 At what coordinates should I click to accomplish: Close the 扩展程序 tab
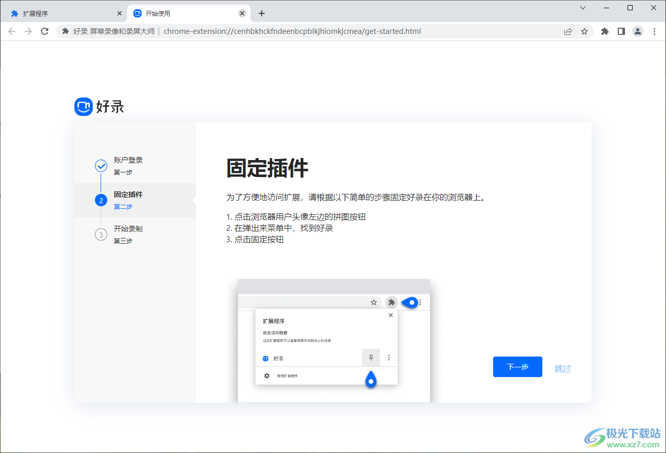point(120,13)
